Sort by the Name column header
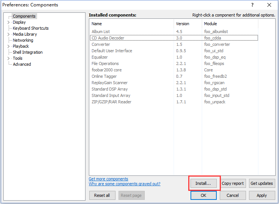The image size is (279, 204). [131, 24]
